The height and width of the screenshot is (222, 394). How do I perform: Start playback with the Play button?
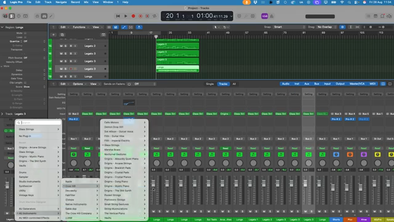coord(126,16)
